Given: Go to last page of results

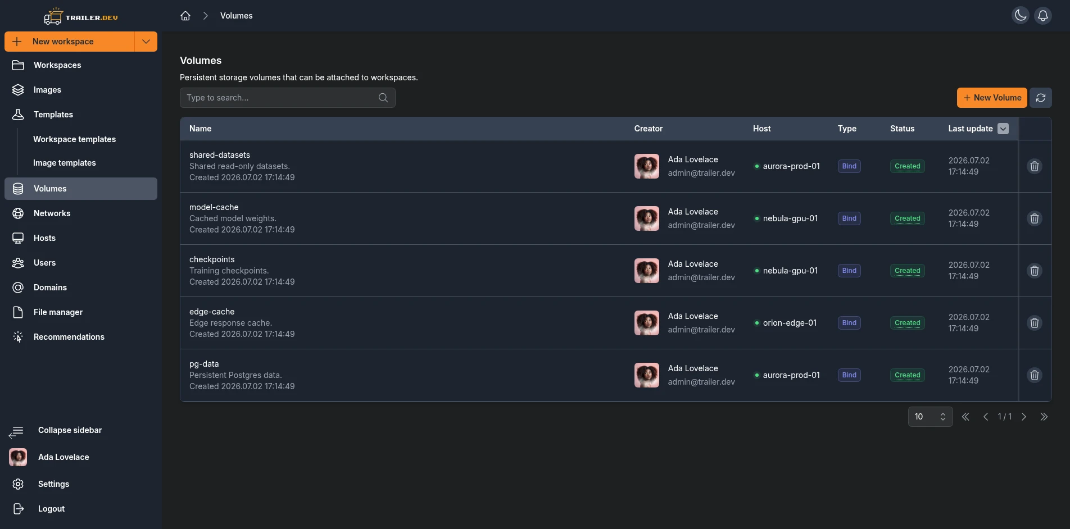Looking at the screenshot, I should pos(1044,417).
